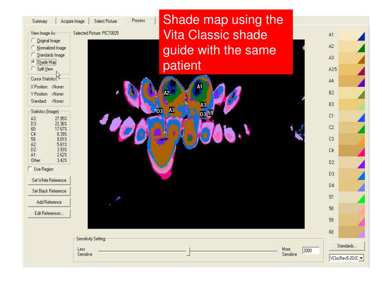Expand the VClscRev5 standards dropdown
382x286 pixels.
pyautogui.click(x=361, y=258)
